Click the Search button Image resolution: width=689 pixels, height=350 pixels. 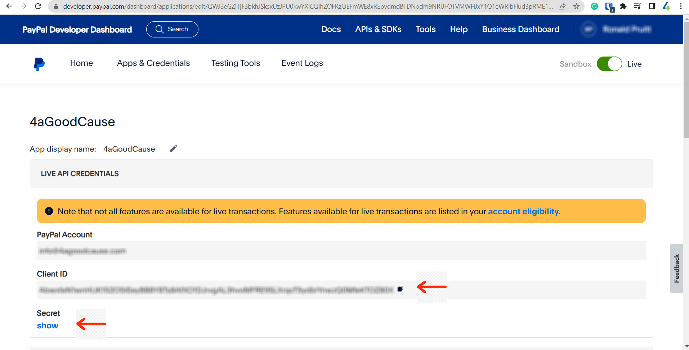(x=172, y=29)
